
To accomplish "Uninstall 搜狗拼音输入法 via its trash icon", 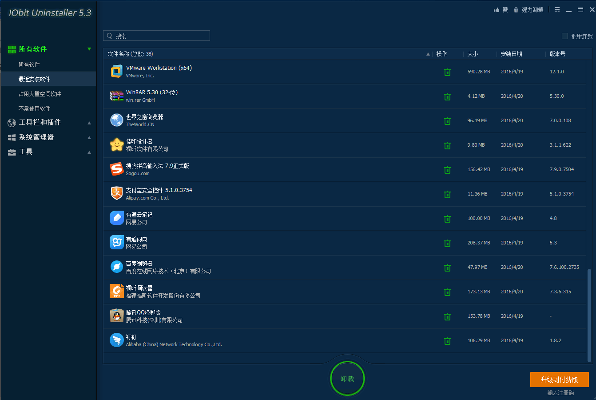I will (447, 170).
